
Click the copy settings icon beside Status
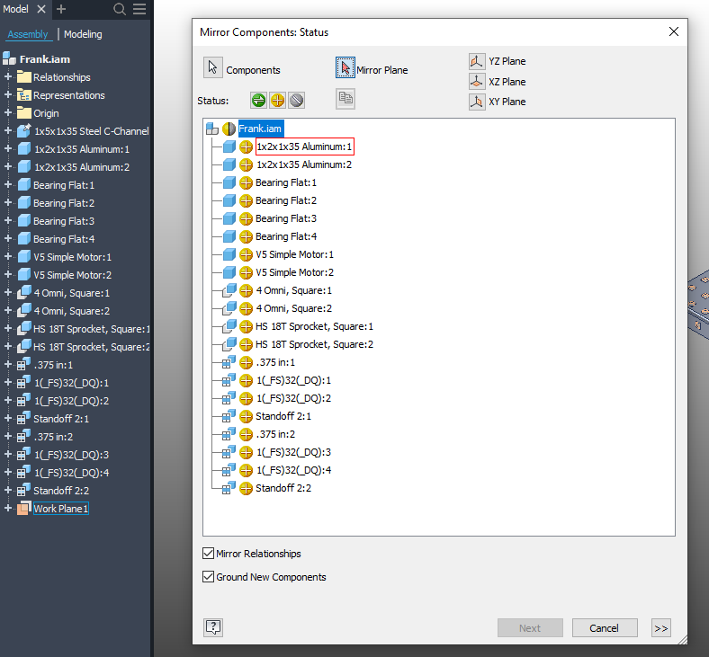[346, 99]
